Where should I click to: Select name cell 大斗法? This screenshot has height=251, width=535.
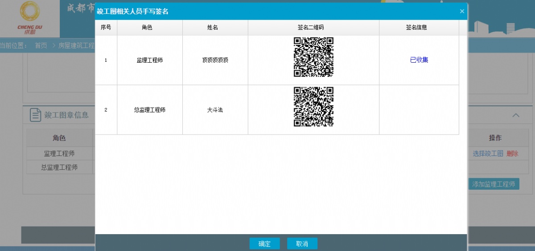coord(215,110)
